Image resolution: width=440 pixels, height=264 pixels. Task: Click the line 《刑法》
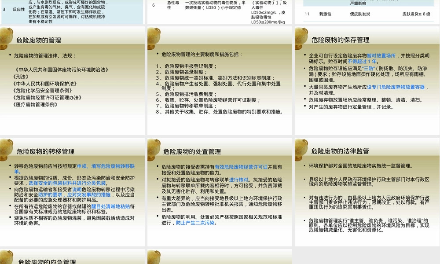click(21, 77)
